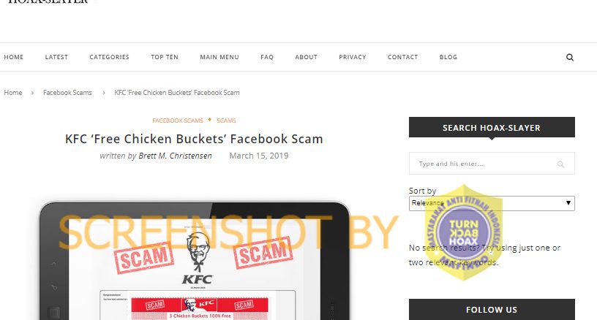Click orange SCAMS category tag
The image size is (597, 320).
[226, 121]
